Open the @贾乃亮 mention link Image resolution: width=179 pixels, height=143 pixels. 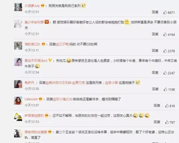[78, 83]
